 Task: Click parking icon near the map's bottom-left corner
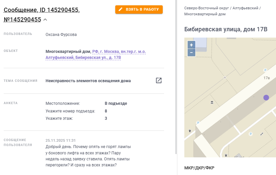point(198,123)
